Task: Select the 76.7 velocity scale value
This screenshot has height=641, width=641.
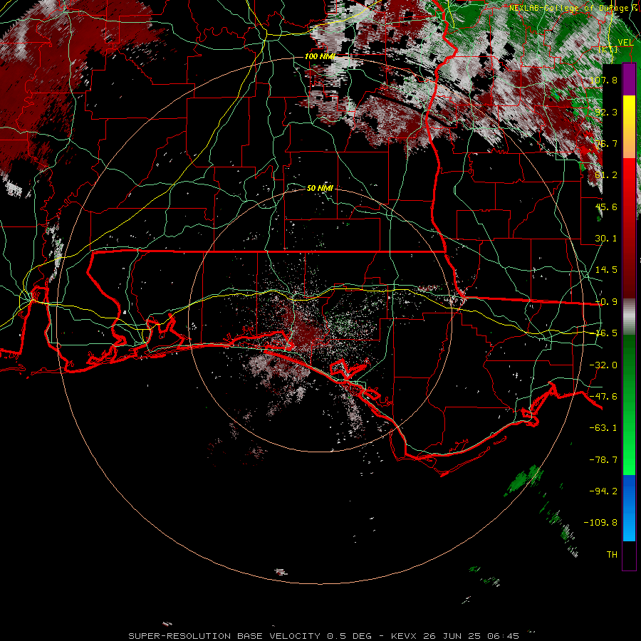Action: coord(606,143)
